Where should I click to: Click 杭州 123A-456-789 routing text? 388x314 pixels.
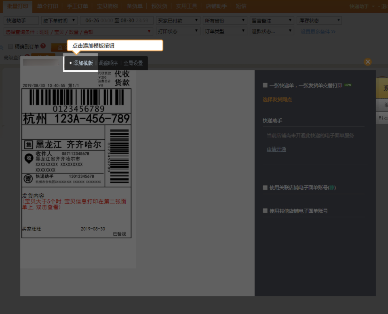coord(76,119)
